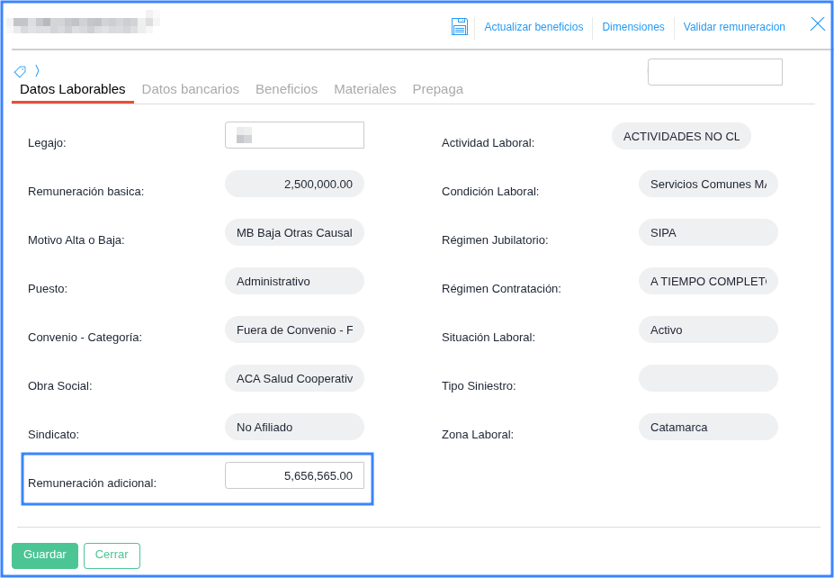Click the Obra Social: label
This screenshot has height=578, width=834.
[60, 386]
